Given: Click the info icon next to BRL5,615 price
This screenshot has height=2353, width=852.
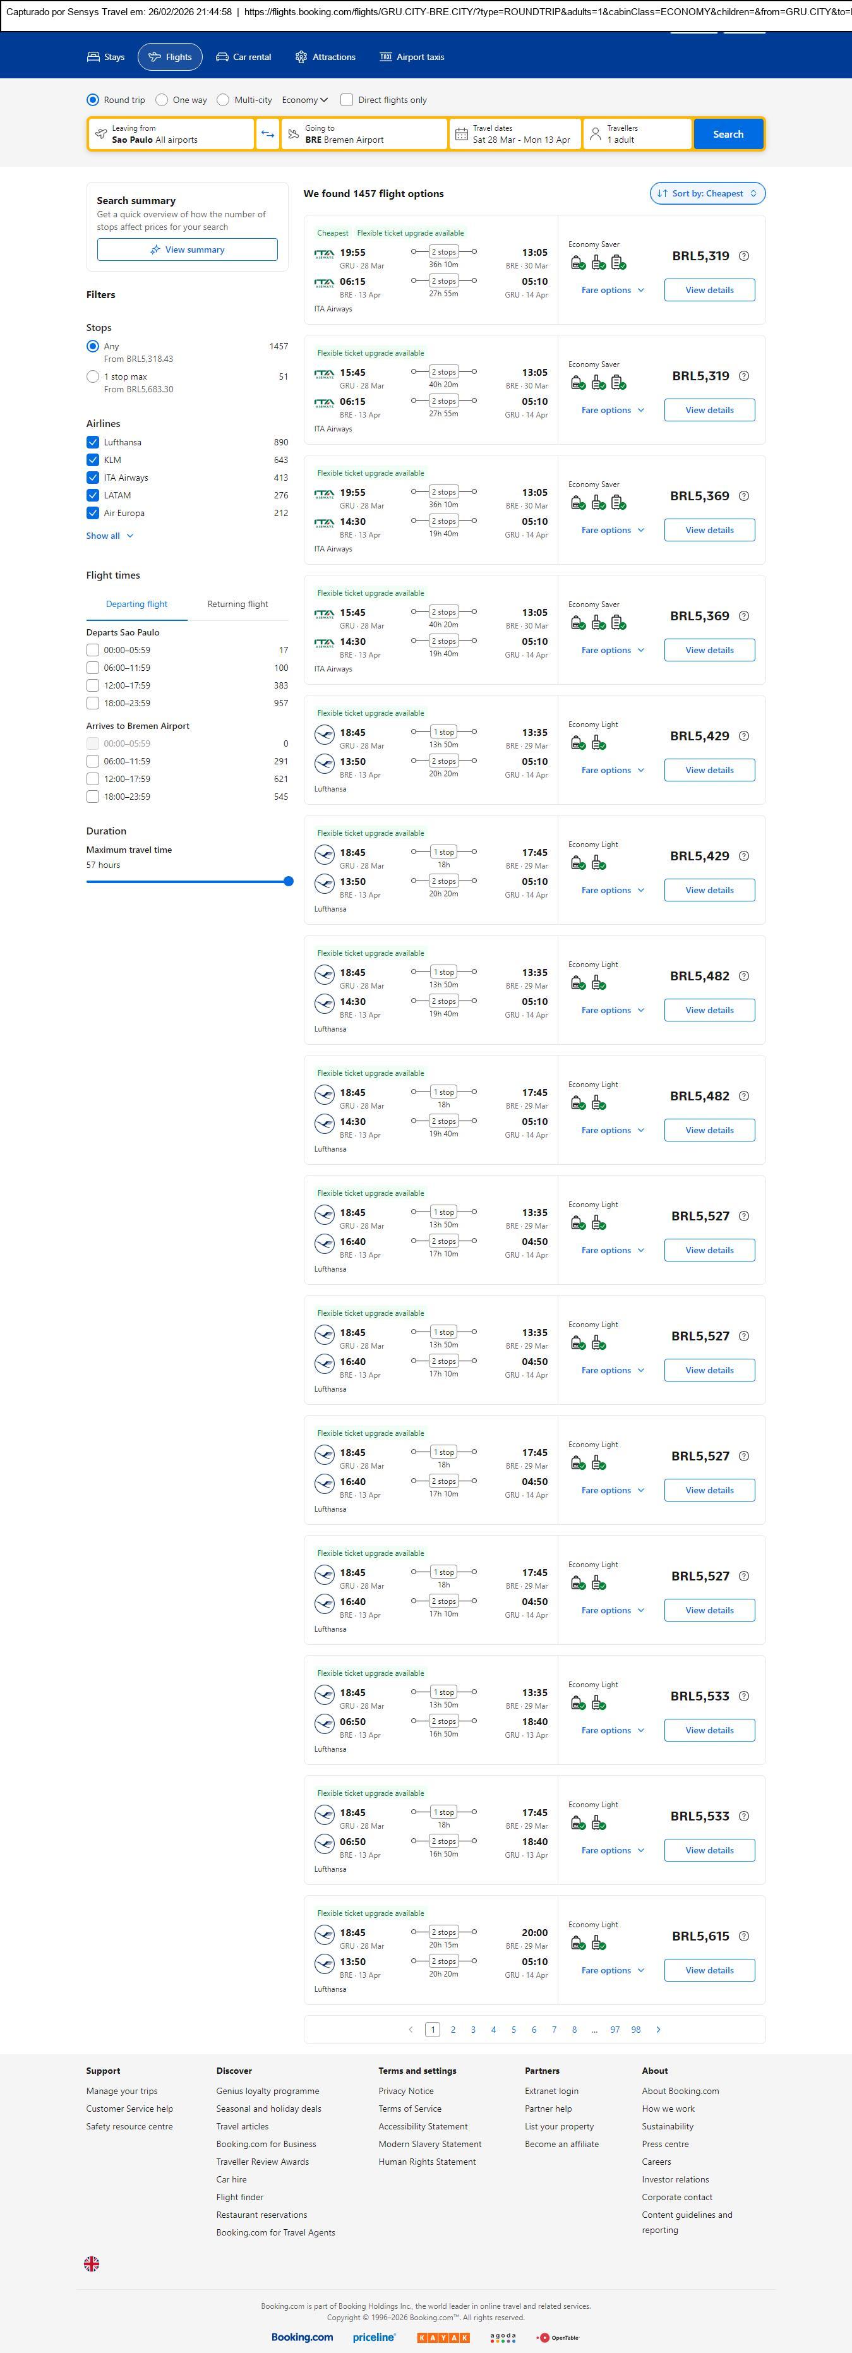Looking at the screenshot, I should click(743, 1935).
